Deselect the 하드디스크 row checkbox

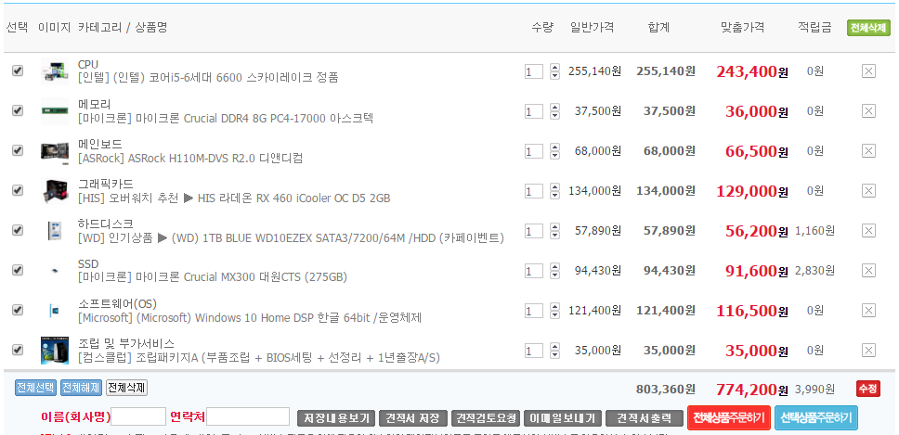(18, 230)
